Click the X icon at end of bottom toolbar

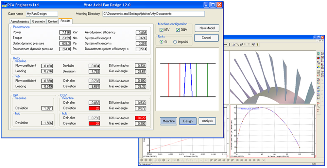pyautogui.click(x=264, y=160)
